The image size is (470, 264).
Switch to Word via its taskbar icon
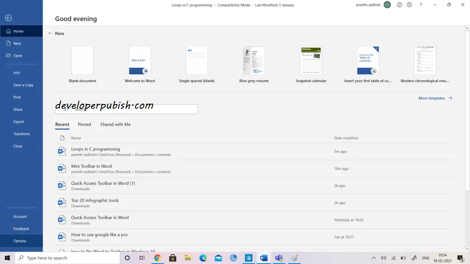coord(264,258)
